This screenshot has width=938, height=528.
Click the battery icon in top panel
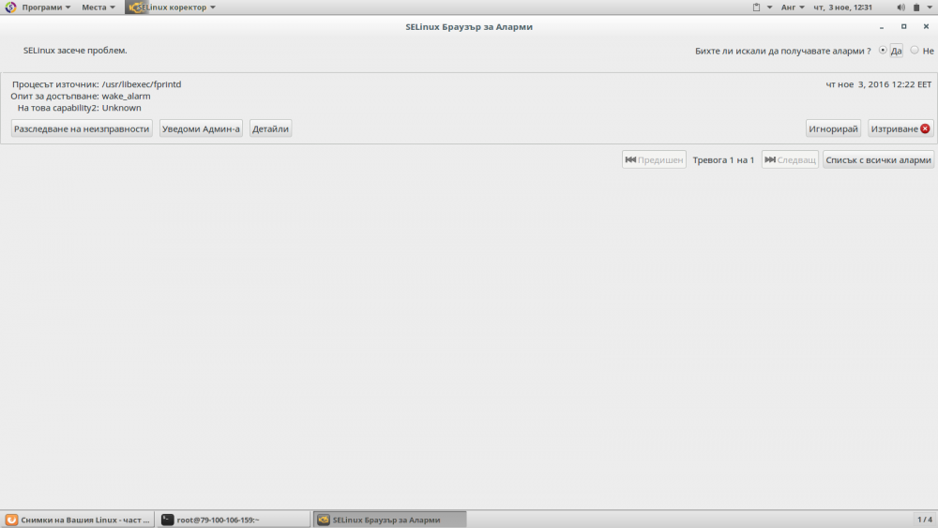pyautogui.click(x=916, y=8)
